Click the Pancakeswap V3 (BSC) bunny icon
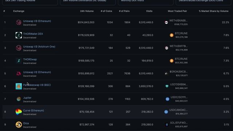This screenshot has height=131, width=233. (x=19, y=86)
